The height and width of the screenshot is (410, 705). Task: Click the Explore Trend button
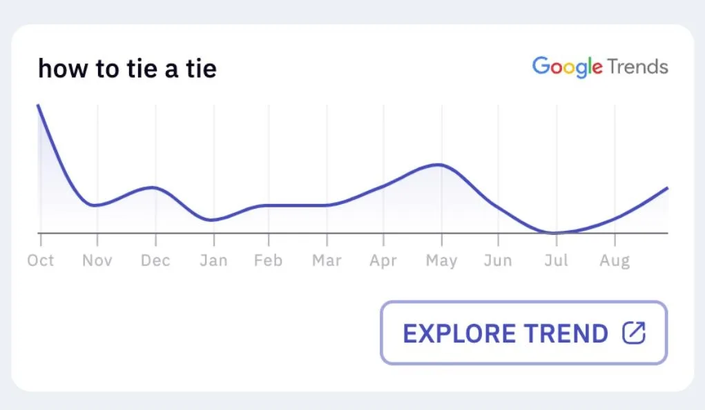coord(524,332)
